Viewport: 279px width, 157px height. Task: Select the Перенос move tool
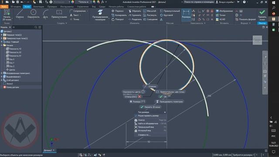pyautogui.click(x=118, y=11)
